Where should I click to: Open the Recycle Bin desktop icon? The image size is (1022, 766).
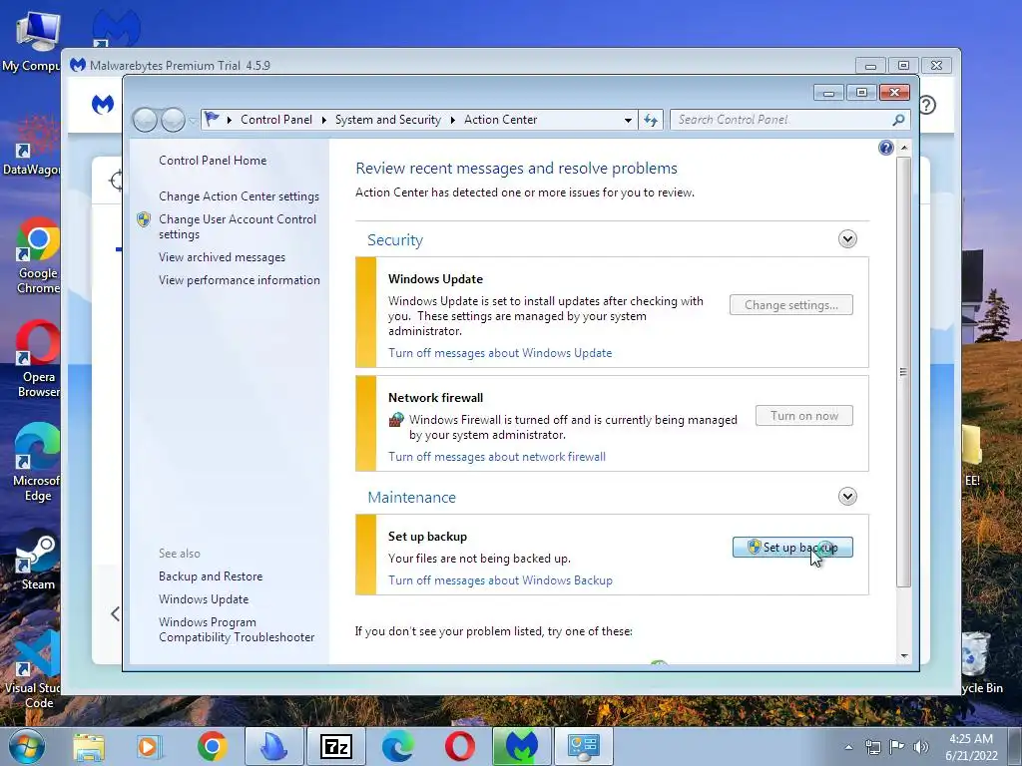980,663
